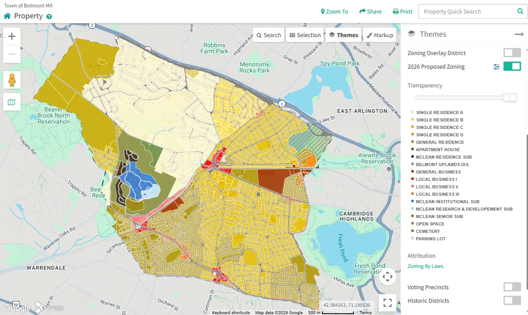Click the Themes panel layers icon
The width and height of the screenshot is (528, 315).
[x=412, y=34]
